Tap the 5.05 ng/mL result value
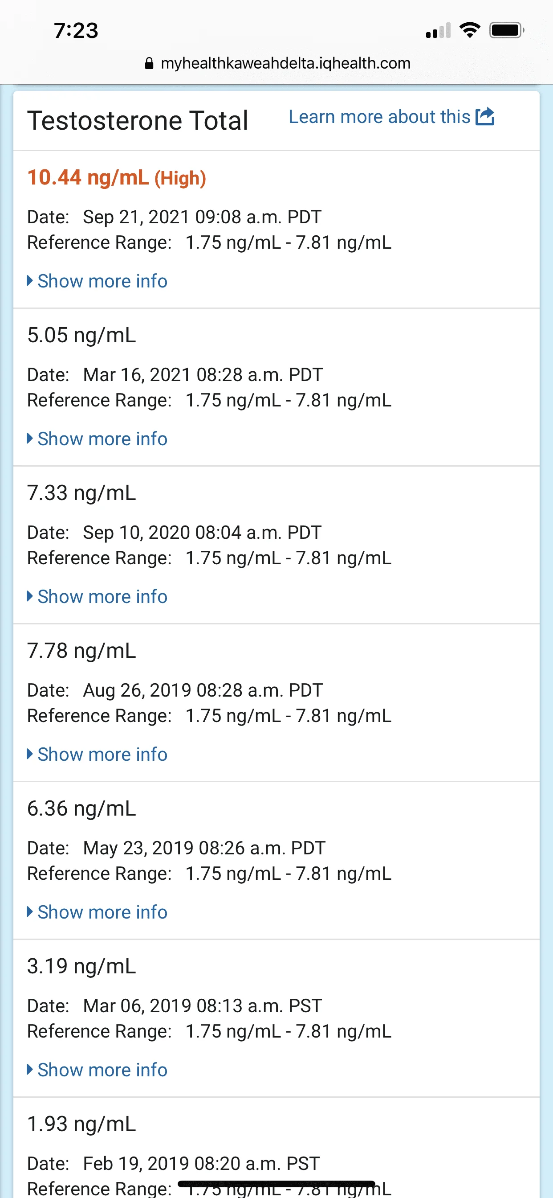Viewport: 553px width, 1198px height. click(x=81, y=335)
